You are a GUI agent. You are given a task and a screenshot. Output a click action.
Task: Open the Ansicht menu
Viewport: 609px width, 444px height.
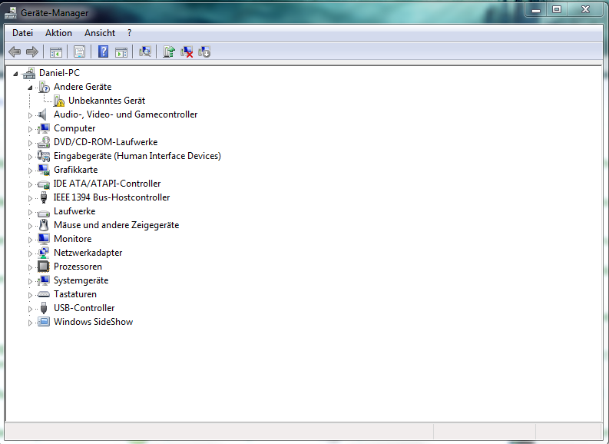[100, 33]
